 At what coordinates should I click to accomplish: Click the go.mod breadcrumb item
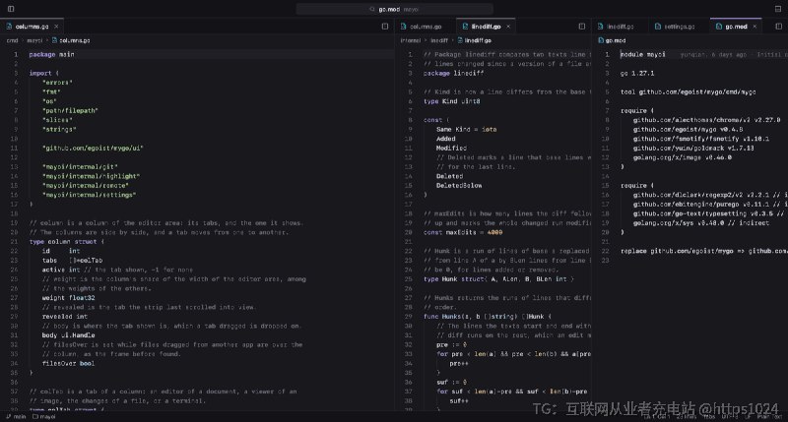tap(612, 40)
